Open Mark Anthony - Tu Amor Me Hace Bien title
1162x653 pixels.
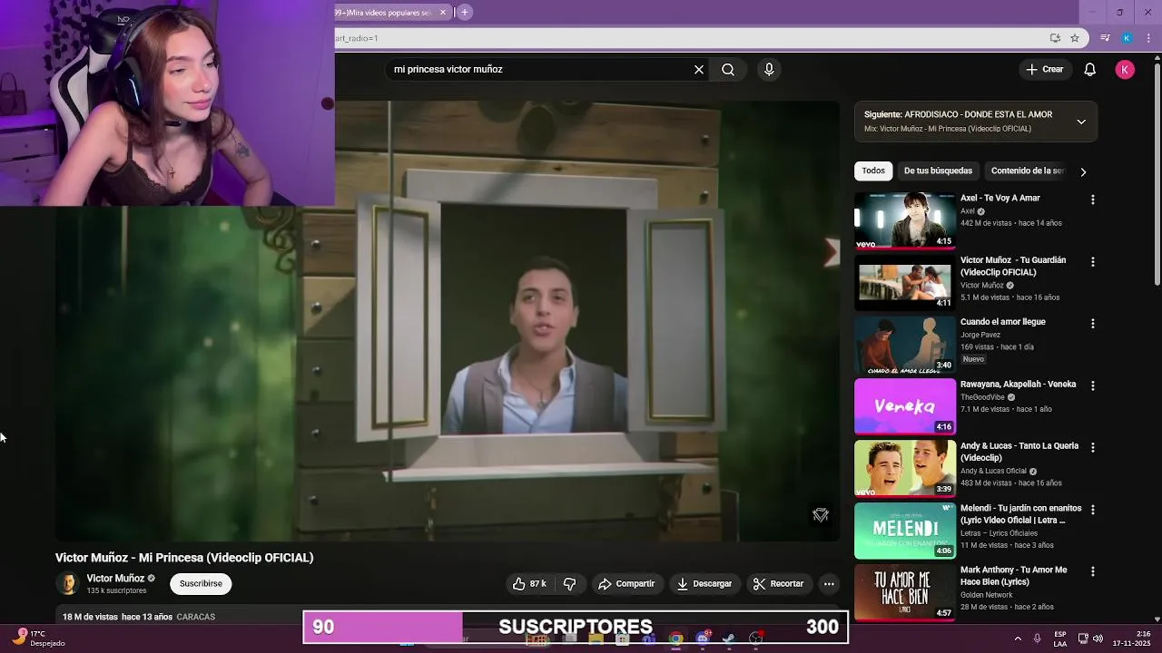[1014, 576]
